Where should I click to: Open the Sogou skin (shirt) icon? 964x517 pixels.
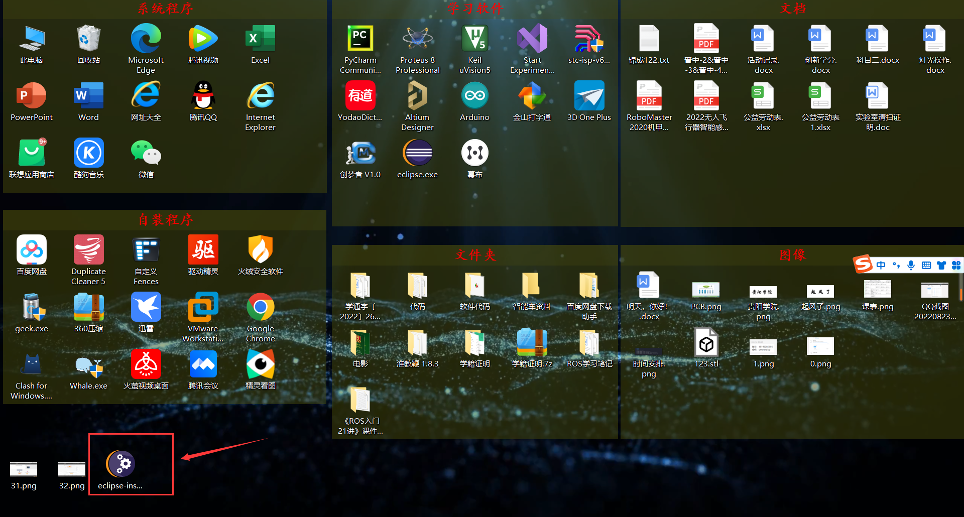click(x=941, y=265)
